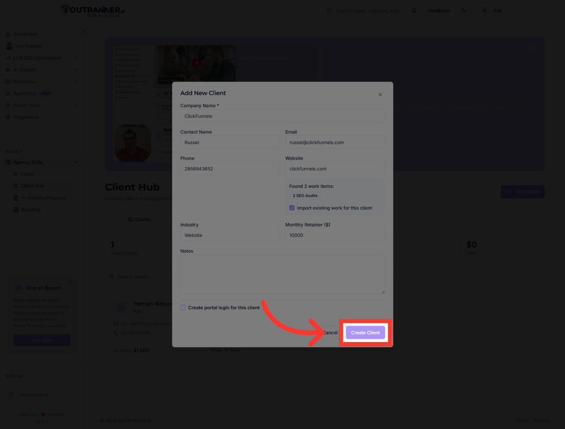This screenshot has height=429, width=565.
Task: Click the Phone field
Action: (230, 169)
